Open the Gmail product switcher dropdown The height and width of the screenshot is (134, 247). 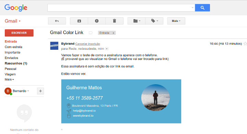point(13,21)
